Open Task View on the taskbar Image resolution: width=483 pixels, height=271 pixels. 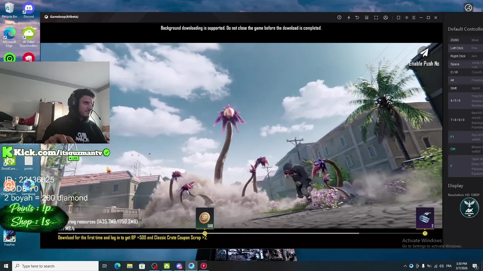[x=105, y=266]
